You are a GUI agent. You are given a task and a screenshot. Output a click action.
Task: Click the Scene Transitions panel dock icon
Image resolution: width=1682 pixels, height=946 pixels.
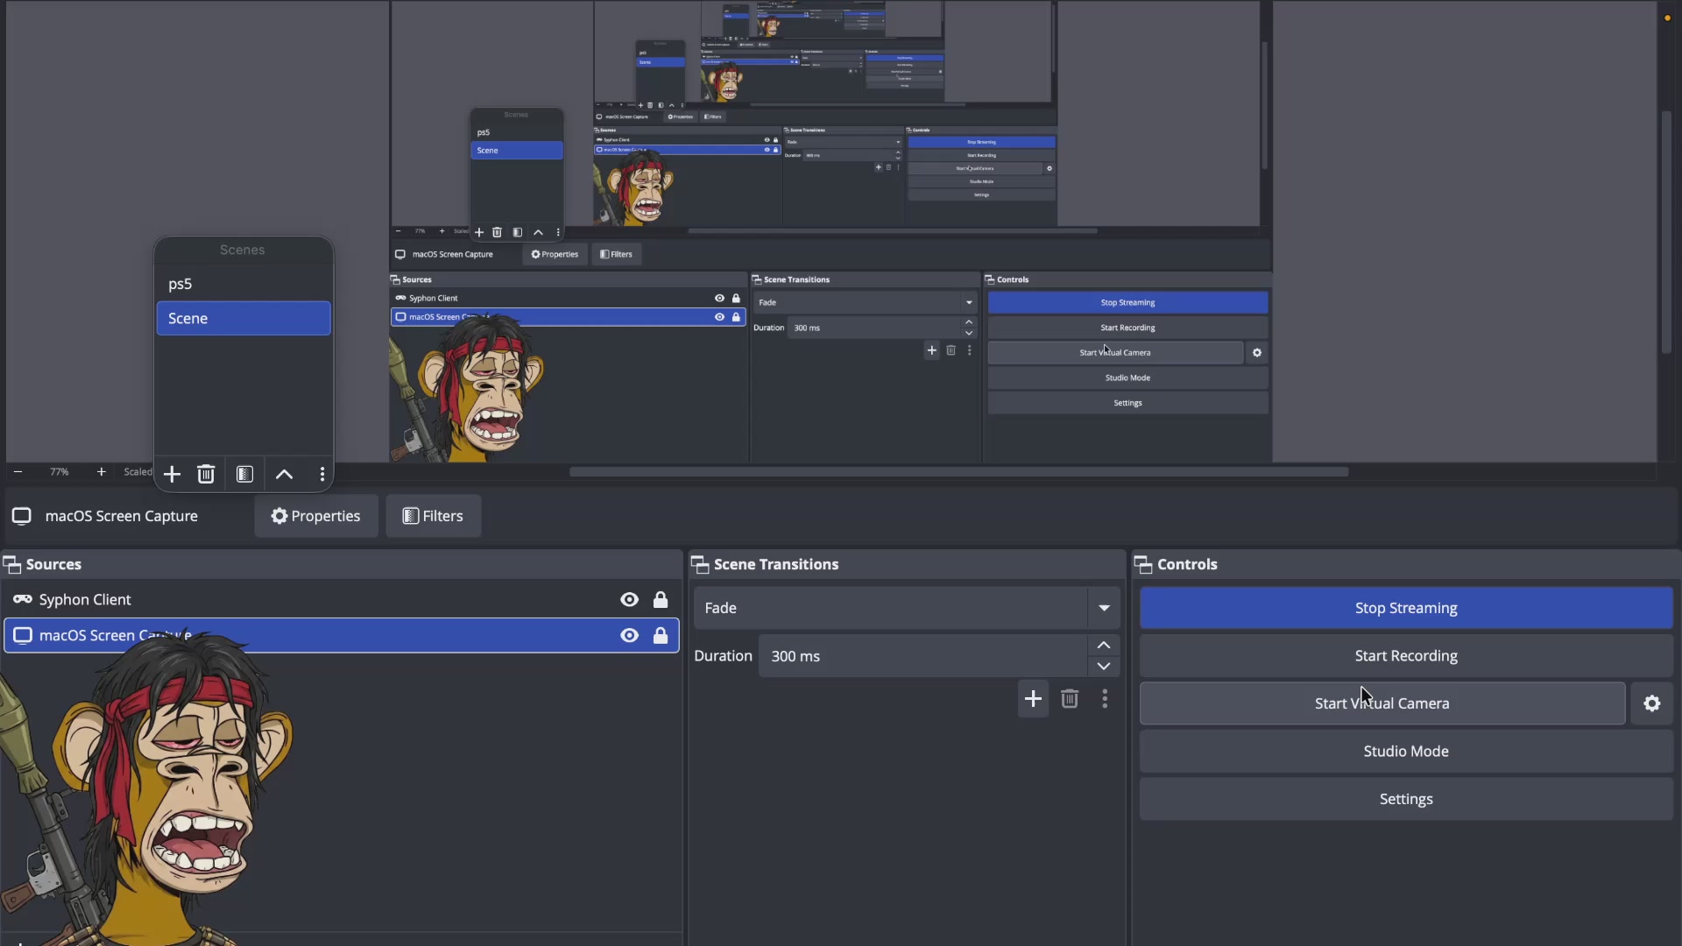click(700, 565)
